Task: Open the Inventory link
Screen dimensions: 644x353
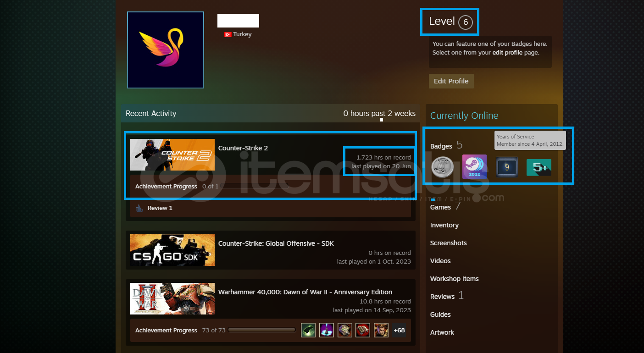Action: pos(444,225)
